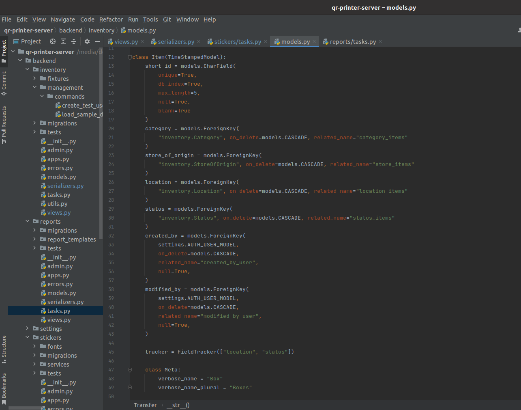The image size is (521, 410).
Task: Open Project panel gear options
Action: pyautogui.click(x=87, y=41)
